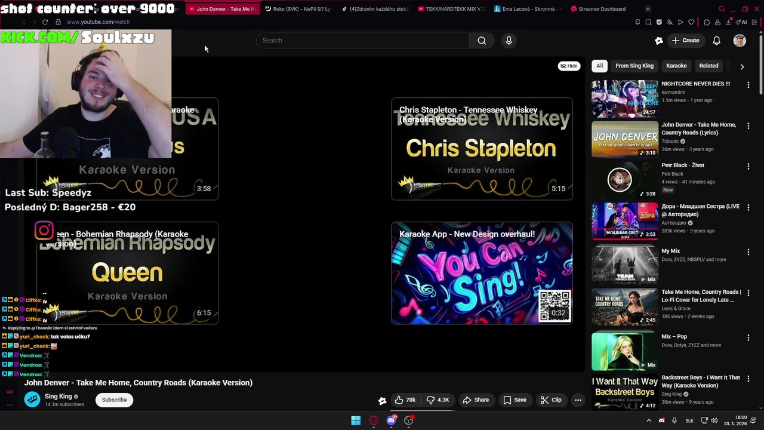The height and width of the screenshot is (430, 764).
Task: Save the video to a playlist
Action: tap(515, 400)
